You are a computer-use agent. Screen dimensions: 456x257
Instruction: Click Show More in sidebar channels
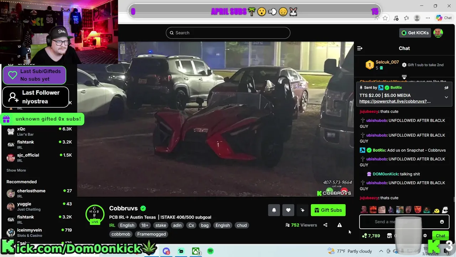[x=16, y=170]
